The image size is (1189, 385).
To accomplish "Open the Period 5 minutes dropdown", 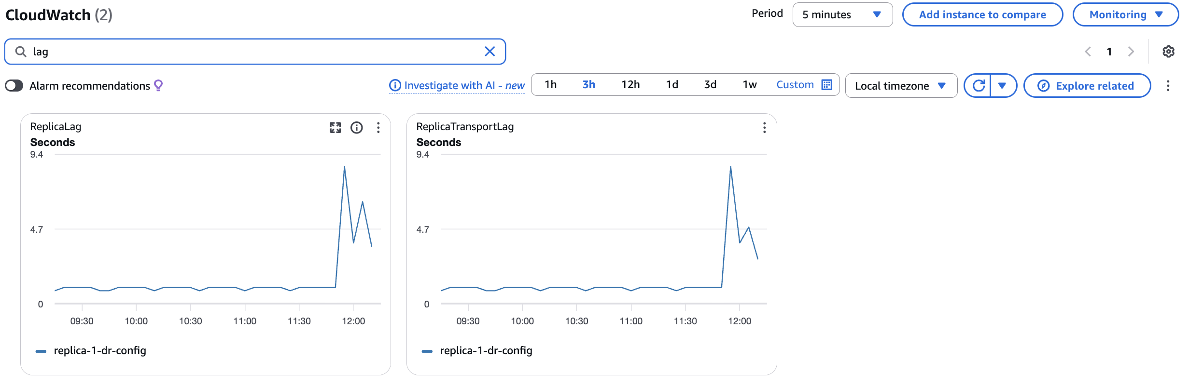I will click(842, 15).
